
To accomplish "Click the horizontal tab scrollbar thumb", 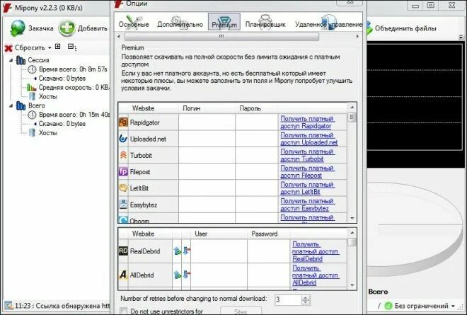I will pos(221,37).
